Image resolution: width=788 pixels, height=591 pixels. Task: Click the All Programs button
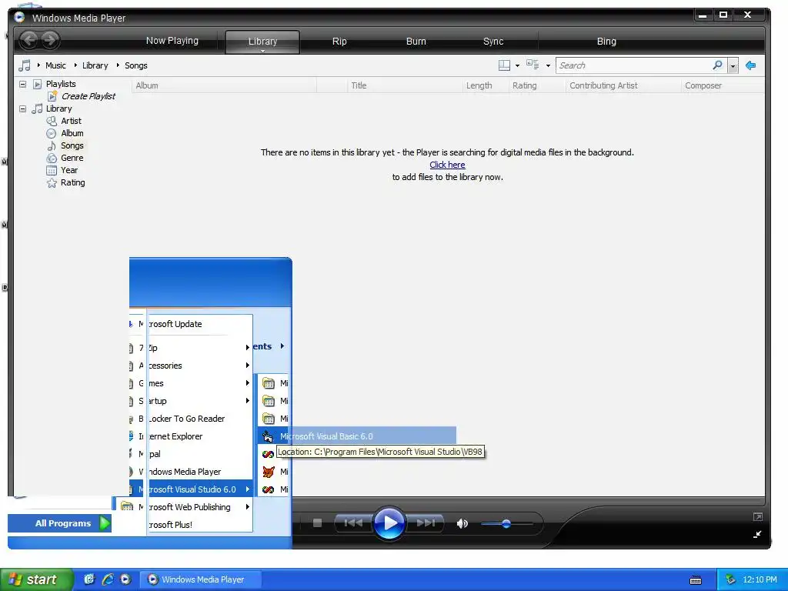[x=60, y=523]
